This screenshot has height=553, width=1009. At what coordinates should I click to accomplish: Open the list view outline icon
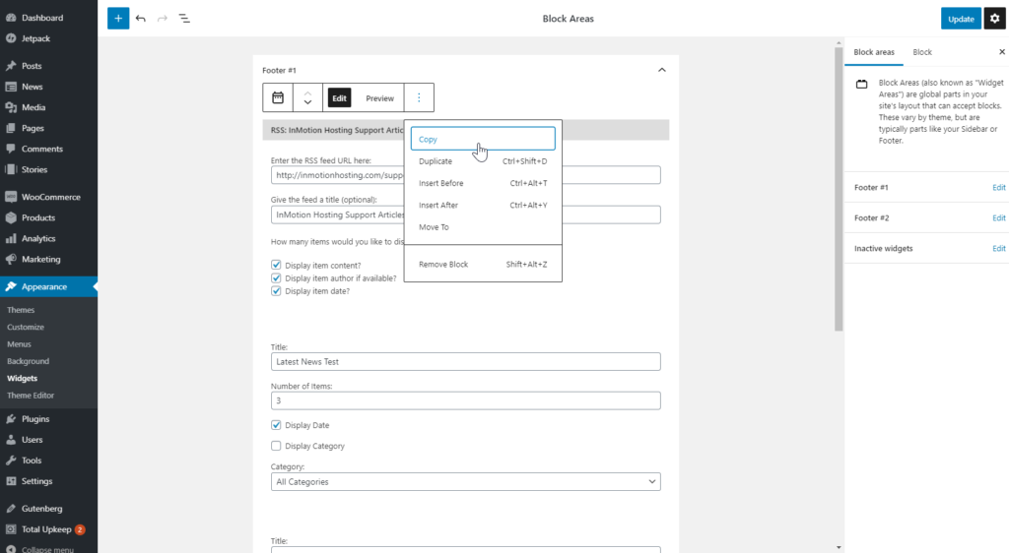(184, 19)
